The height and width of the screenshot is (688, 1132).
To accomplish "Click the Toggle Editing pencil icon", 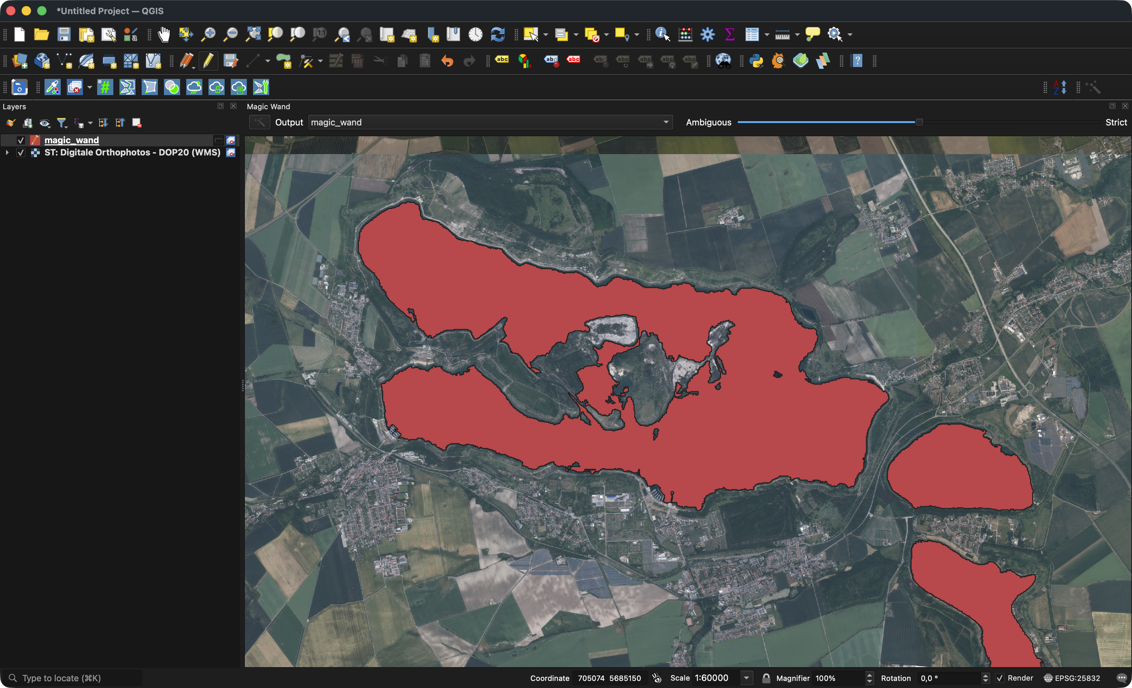I will pos(208,61).
